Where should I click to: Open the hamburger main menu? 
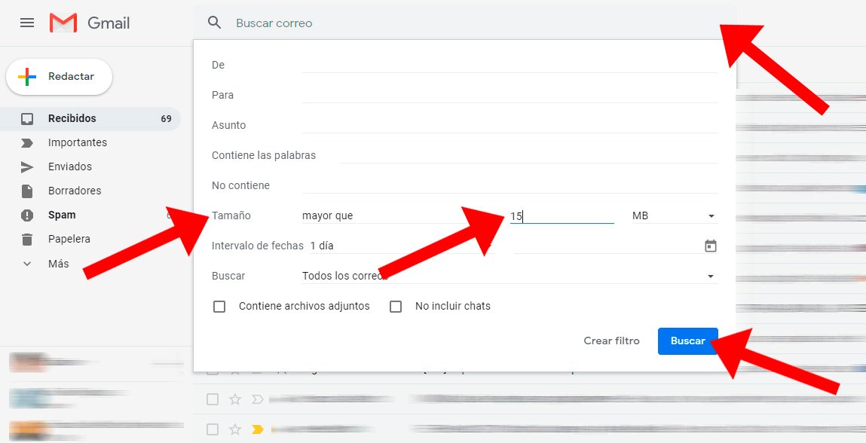pyautogui.click(x=27, y=23)
